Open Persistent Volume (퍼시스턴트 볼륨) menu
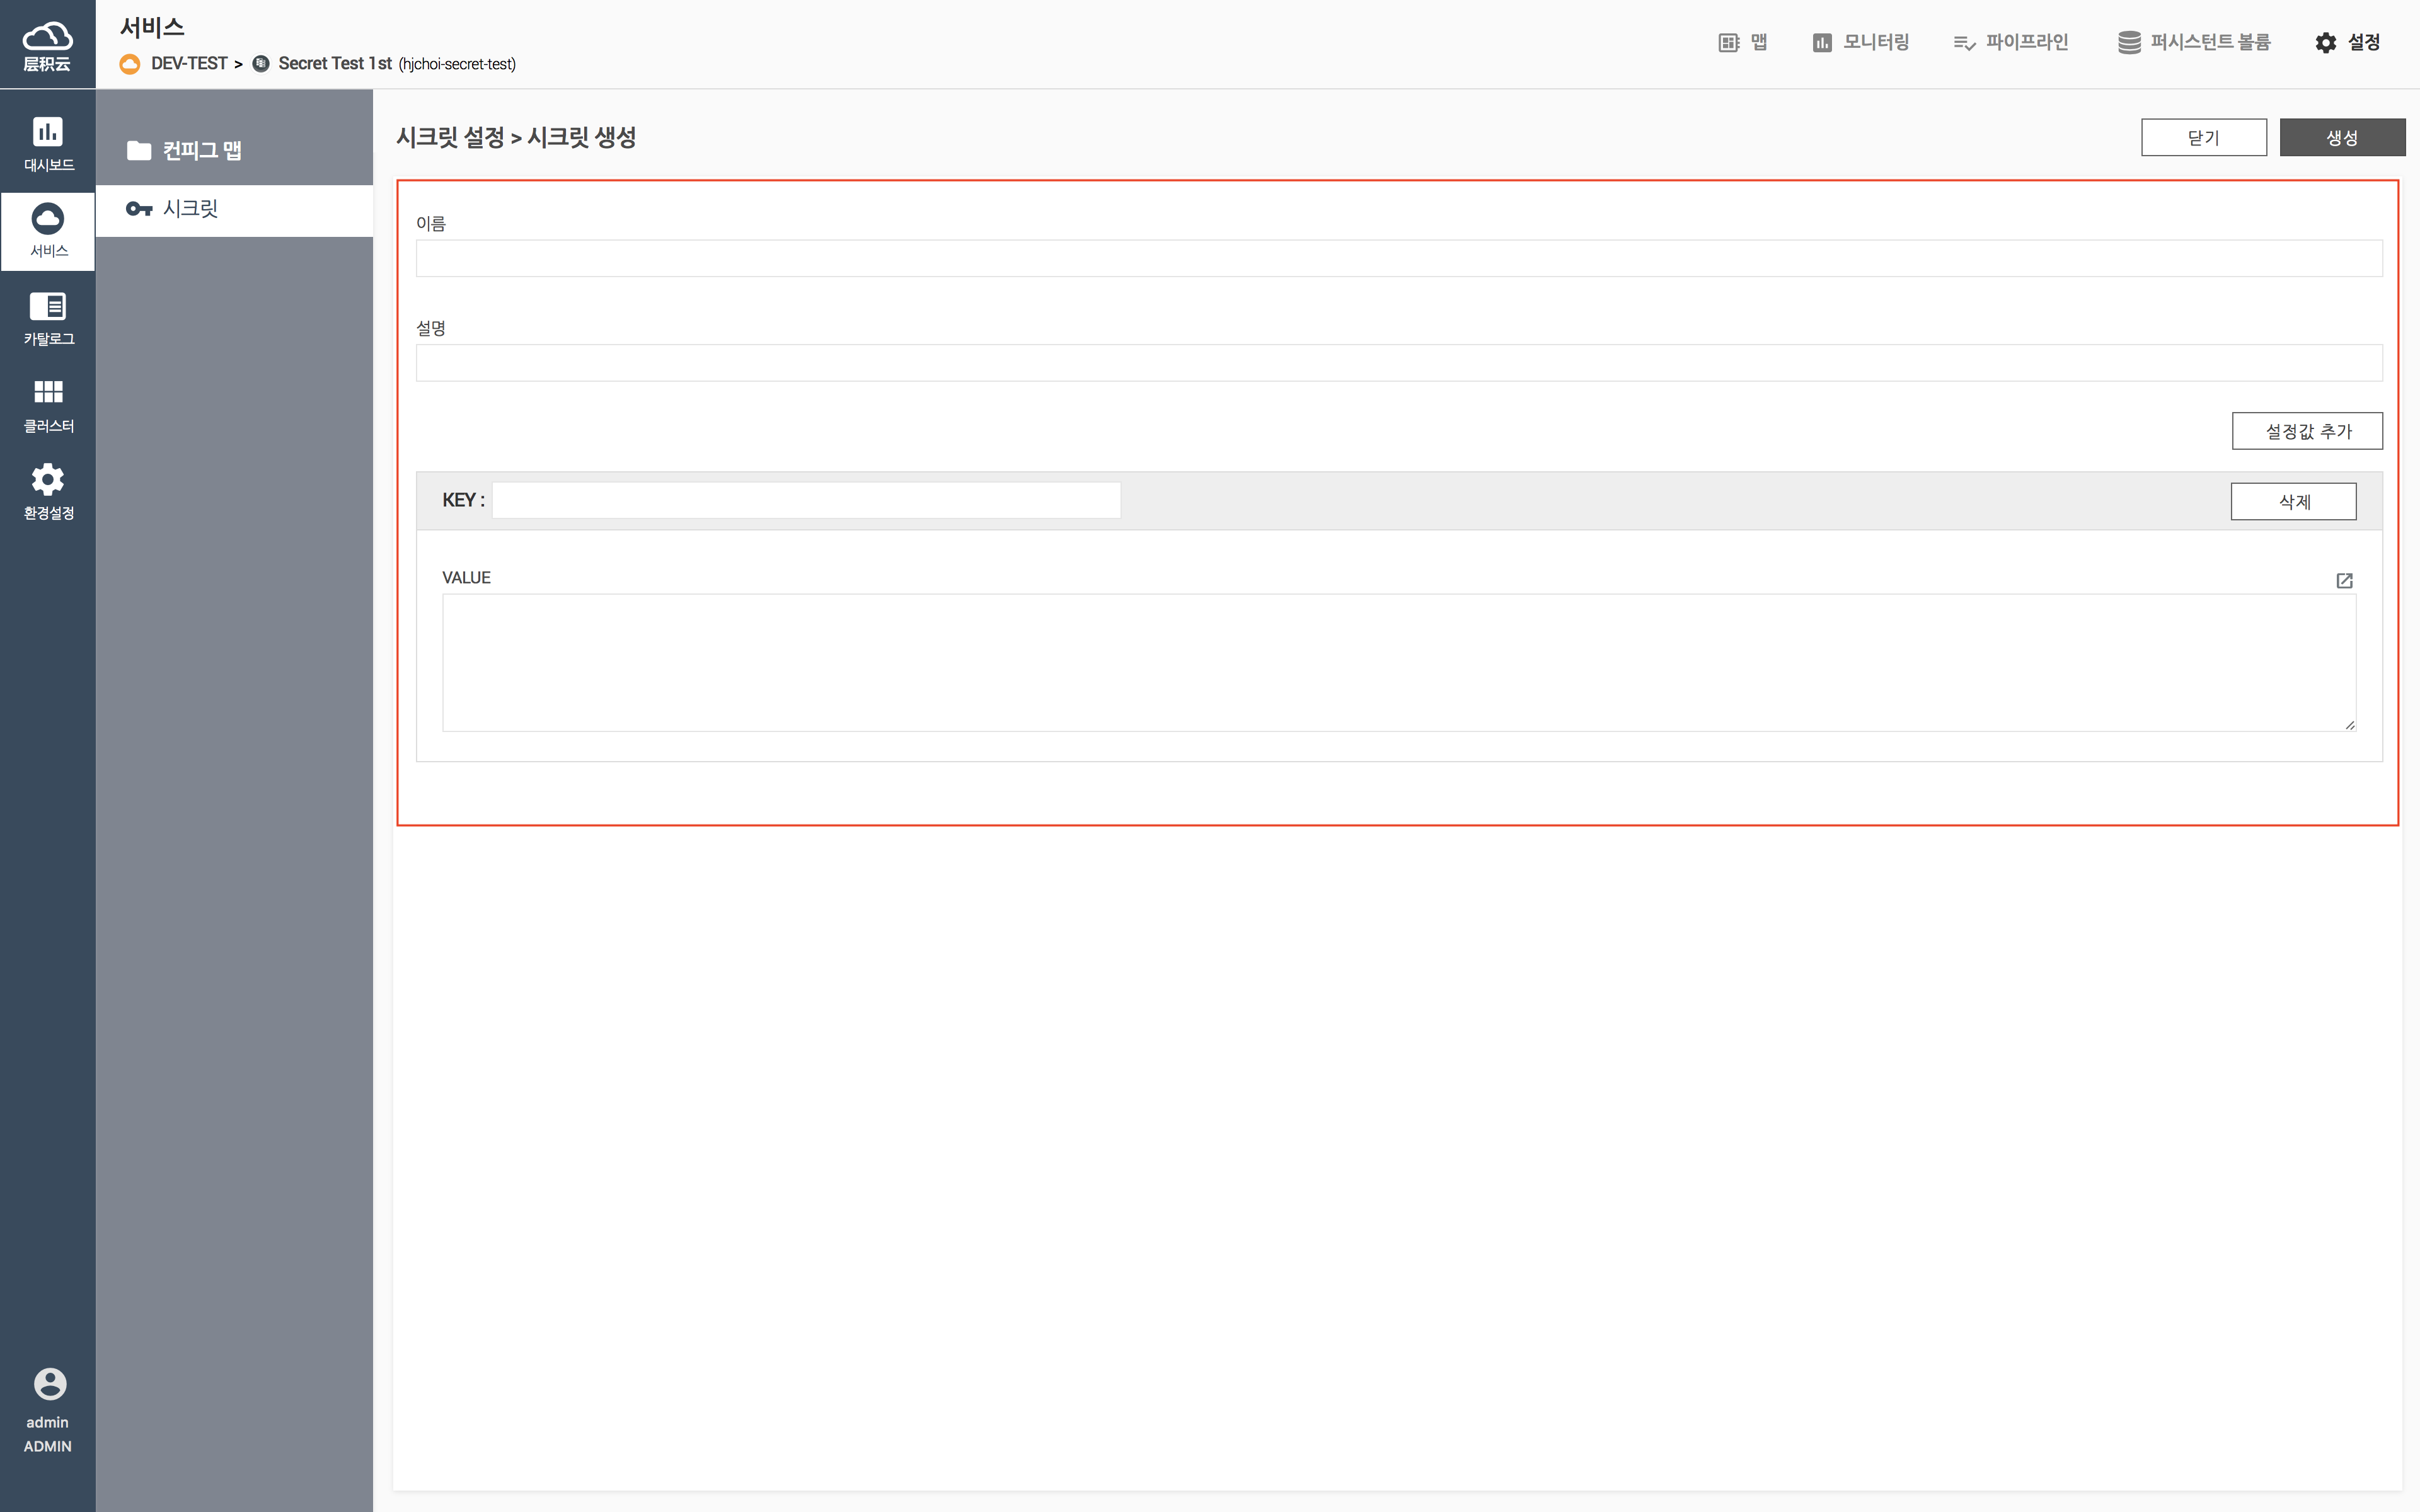2420x1512 pixels. tap(2194, 42)
